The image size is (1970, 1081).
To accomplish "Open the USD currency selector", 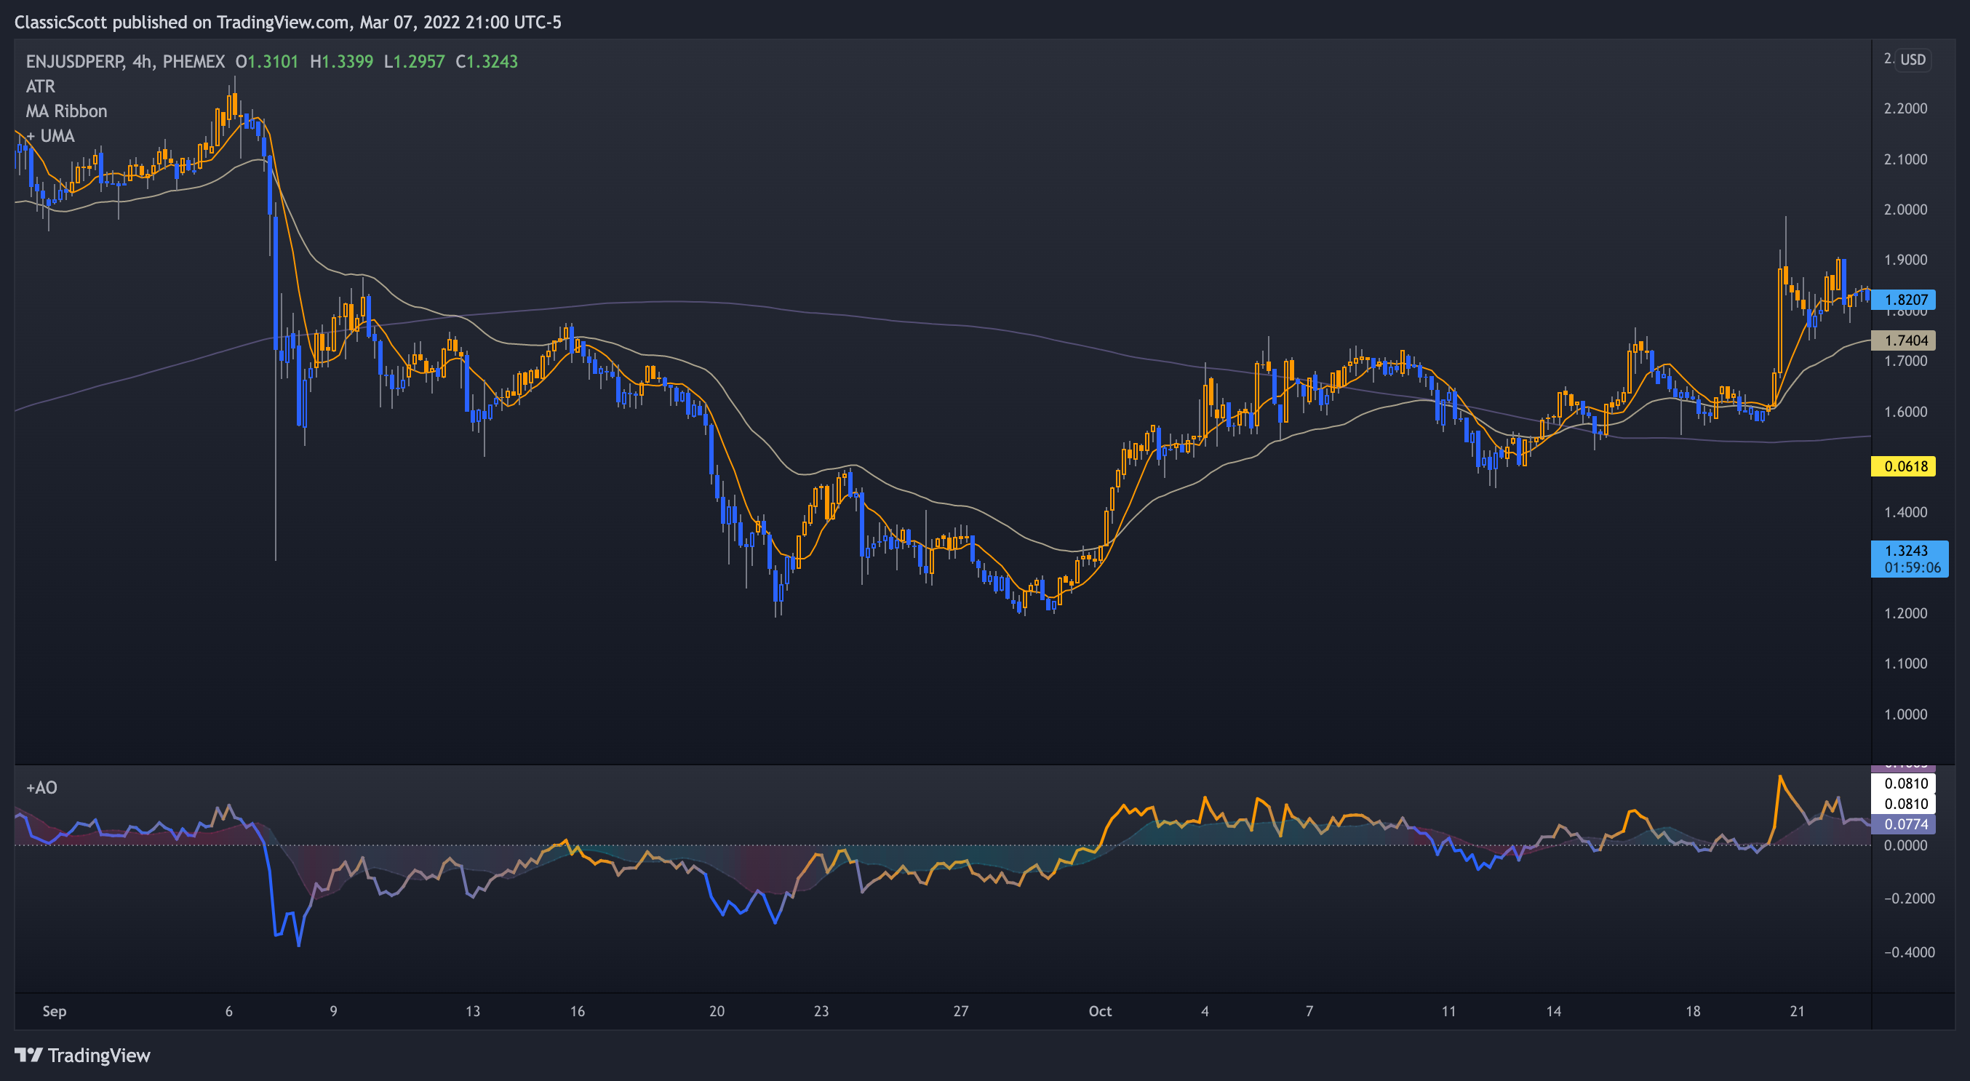I will coord(1913,60).
